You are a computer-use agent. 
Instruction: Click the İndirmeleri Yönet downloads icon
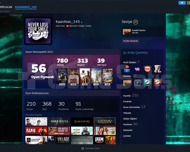click(83, 148)
